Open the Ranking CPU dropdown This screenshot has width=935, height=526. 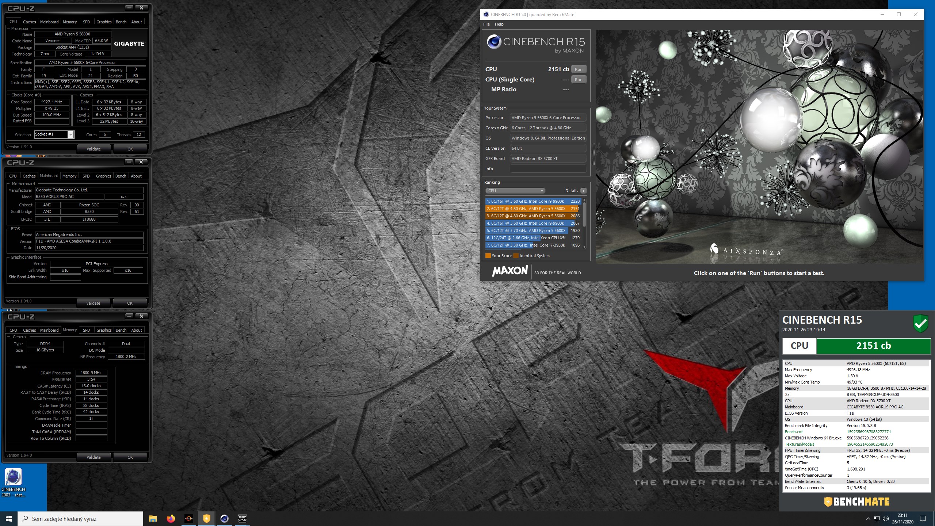[515, 191]
